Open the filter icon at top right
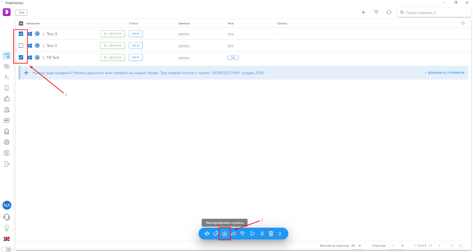 click(x=376, y=12)
